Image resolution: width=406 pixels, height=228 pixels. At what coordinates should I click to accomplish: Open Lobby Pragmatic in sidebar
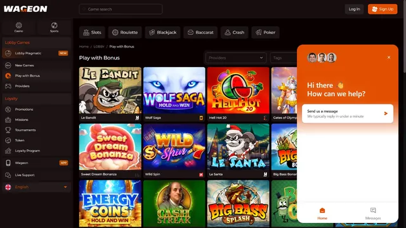click(36, 53)
